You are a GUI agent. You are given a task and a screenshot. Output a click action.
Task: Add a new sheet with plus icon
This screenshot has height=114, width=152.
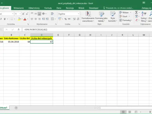[x=16, y=108]
